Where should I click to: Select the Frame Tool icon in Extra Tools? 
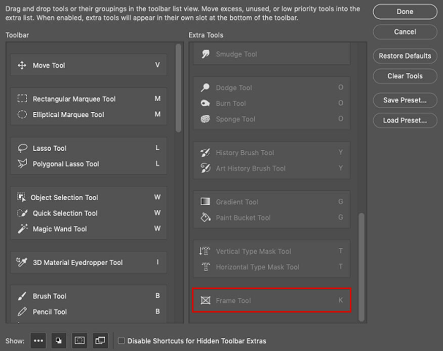pos(205,300)
